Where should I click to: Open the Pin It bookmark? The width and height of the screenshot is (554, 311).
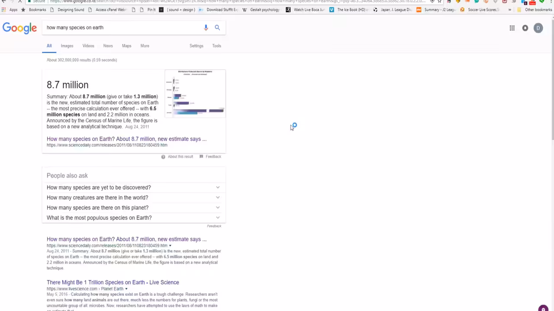(148, 10)
